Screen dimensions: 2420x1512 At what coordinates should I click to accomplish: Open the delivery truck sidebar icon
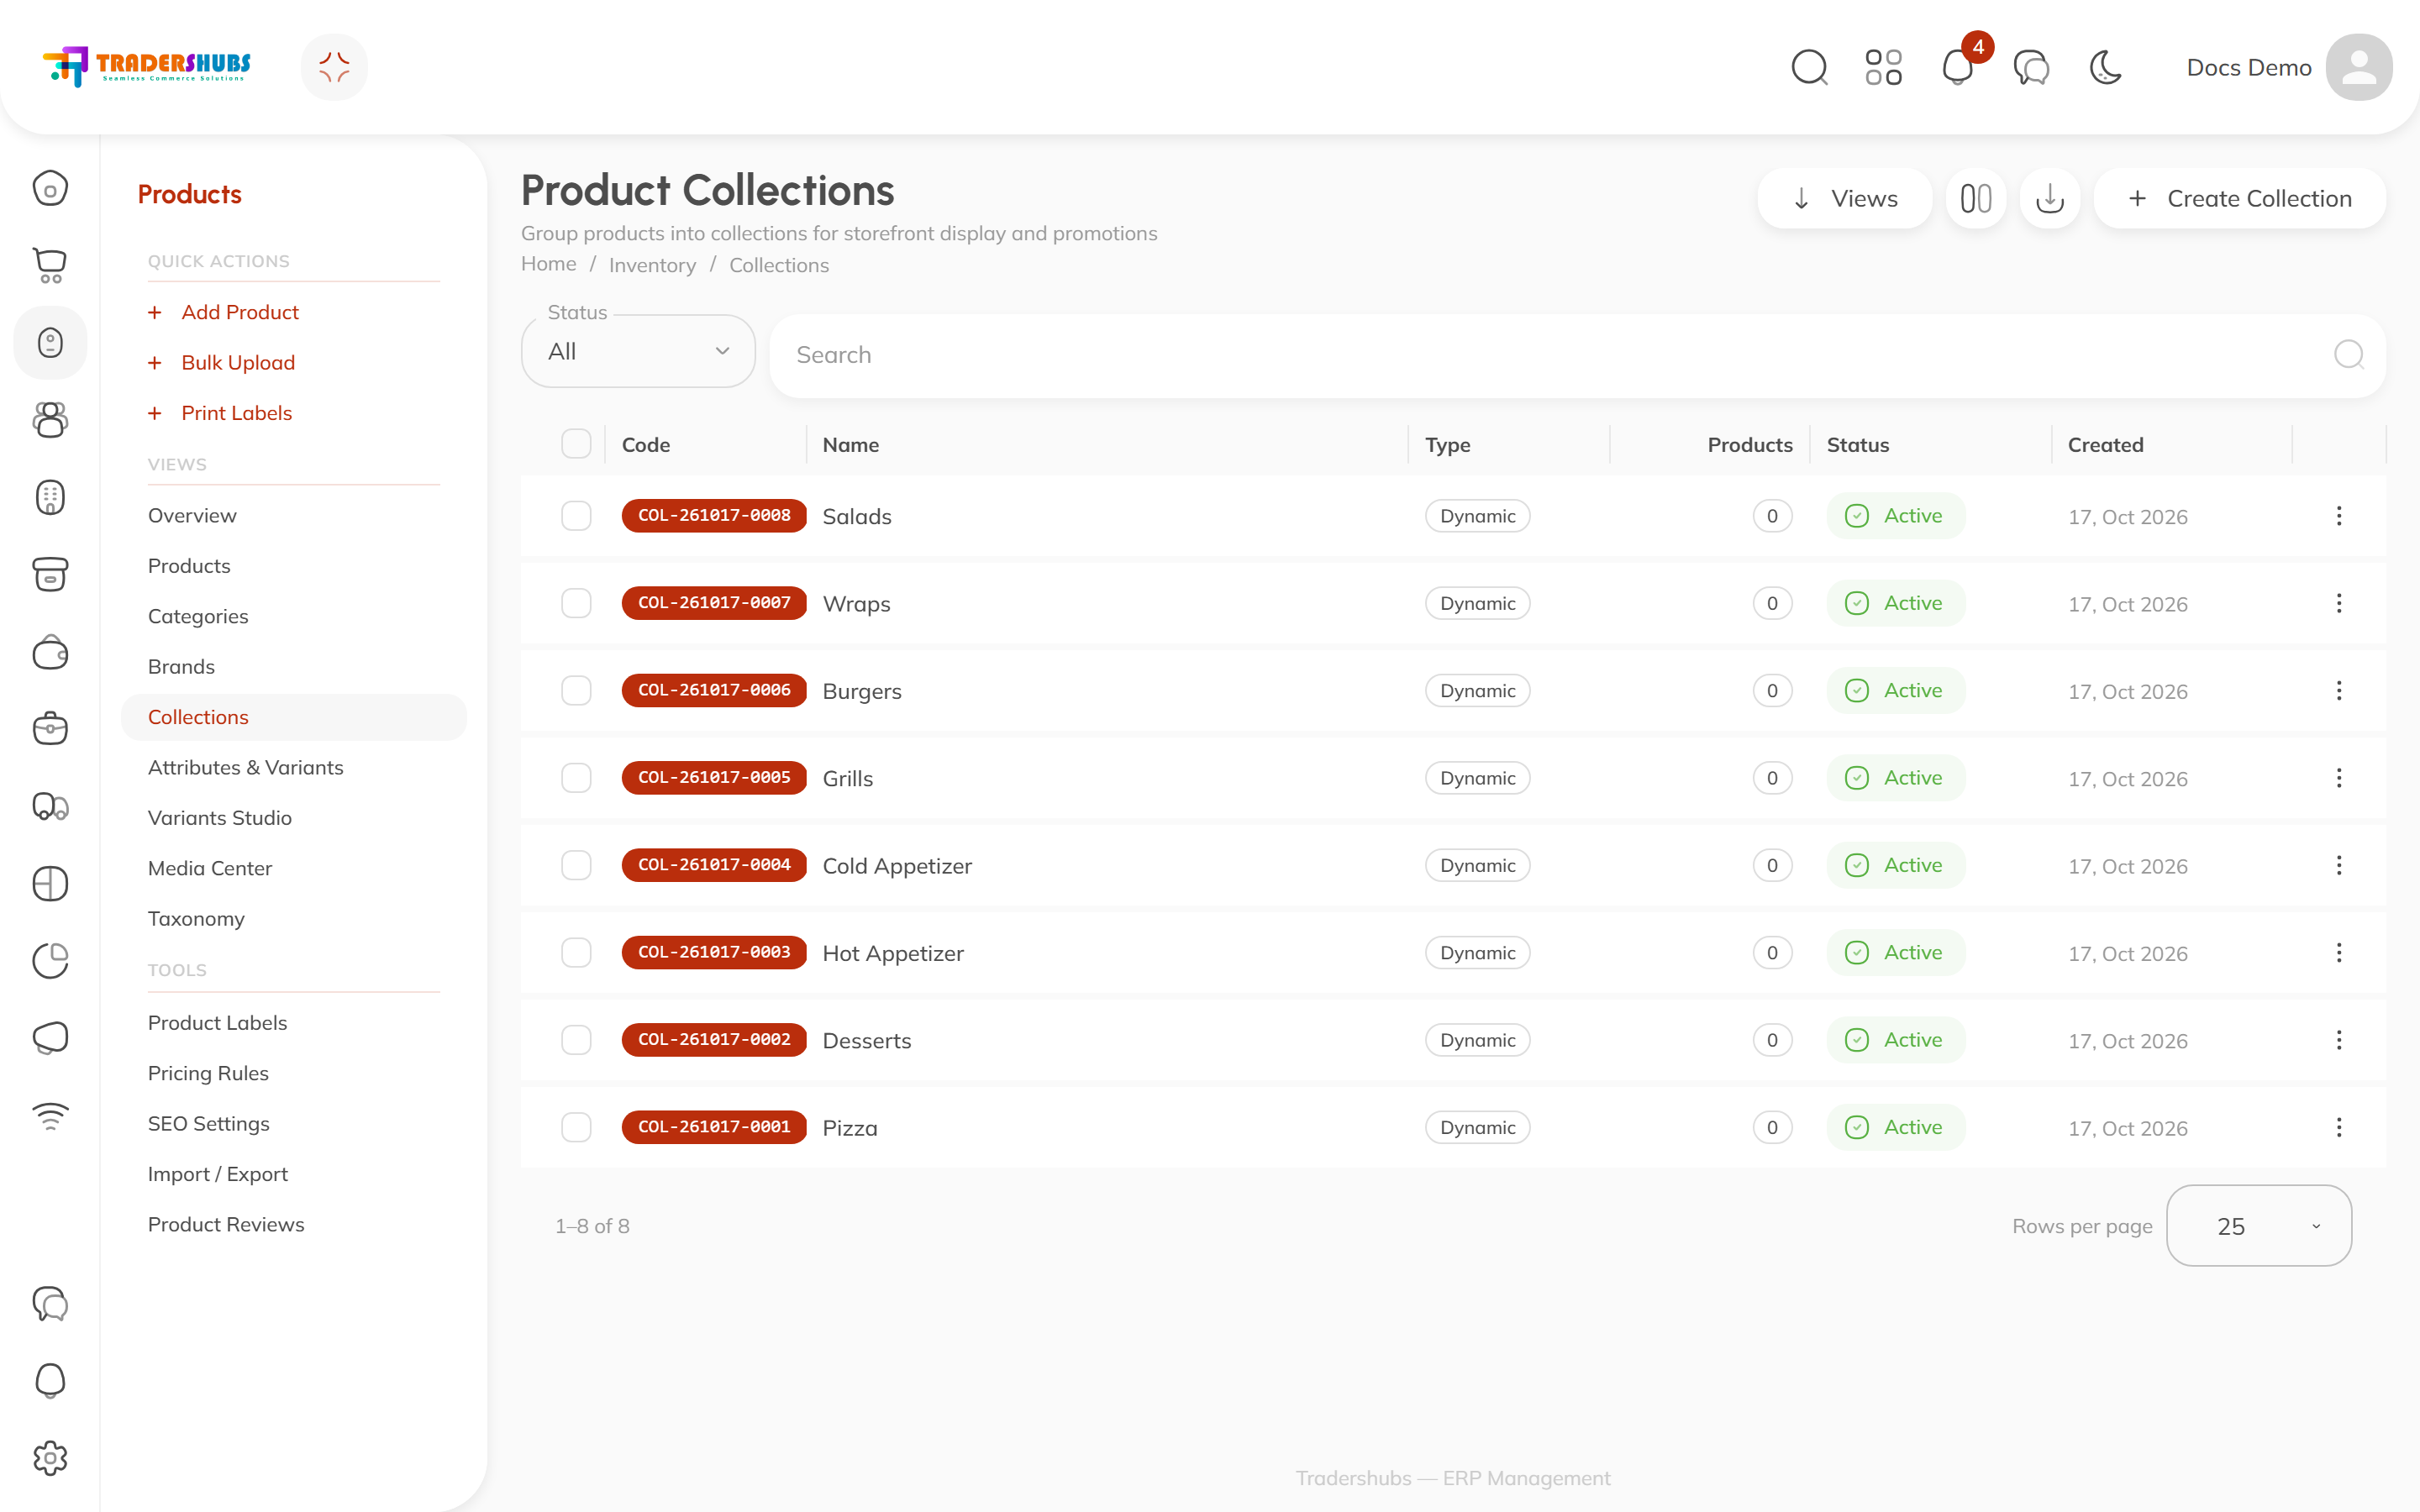50,806
